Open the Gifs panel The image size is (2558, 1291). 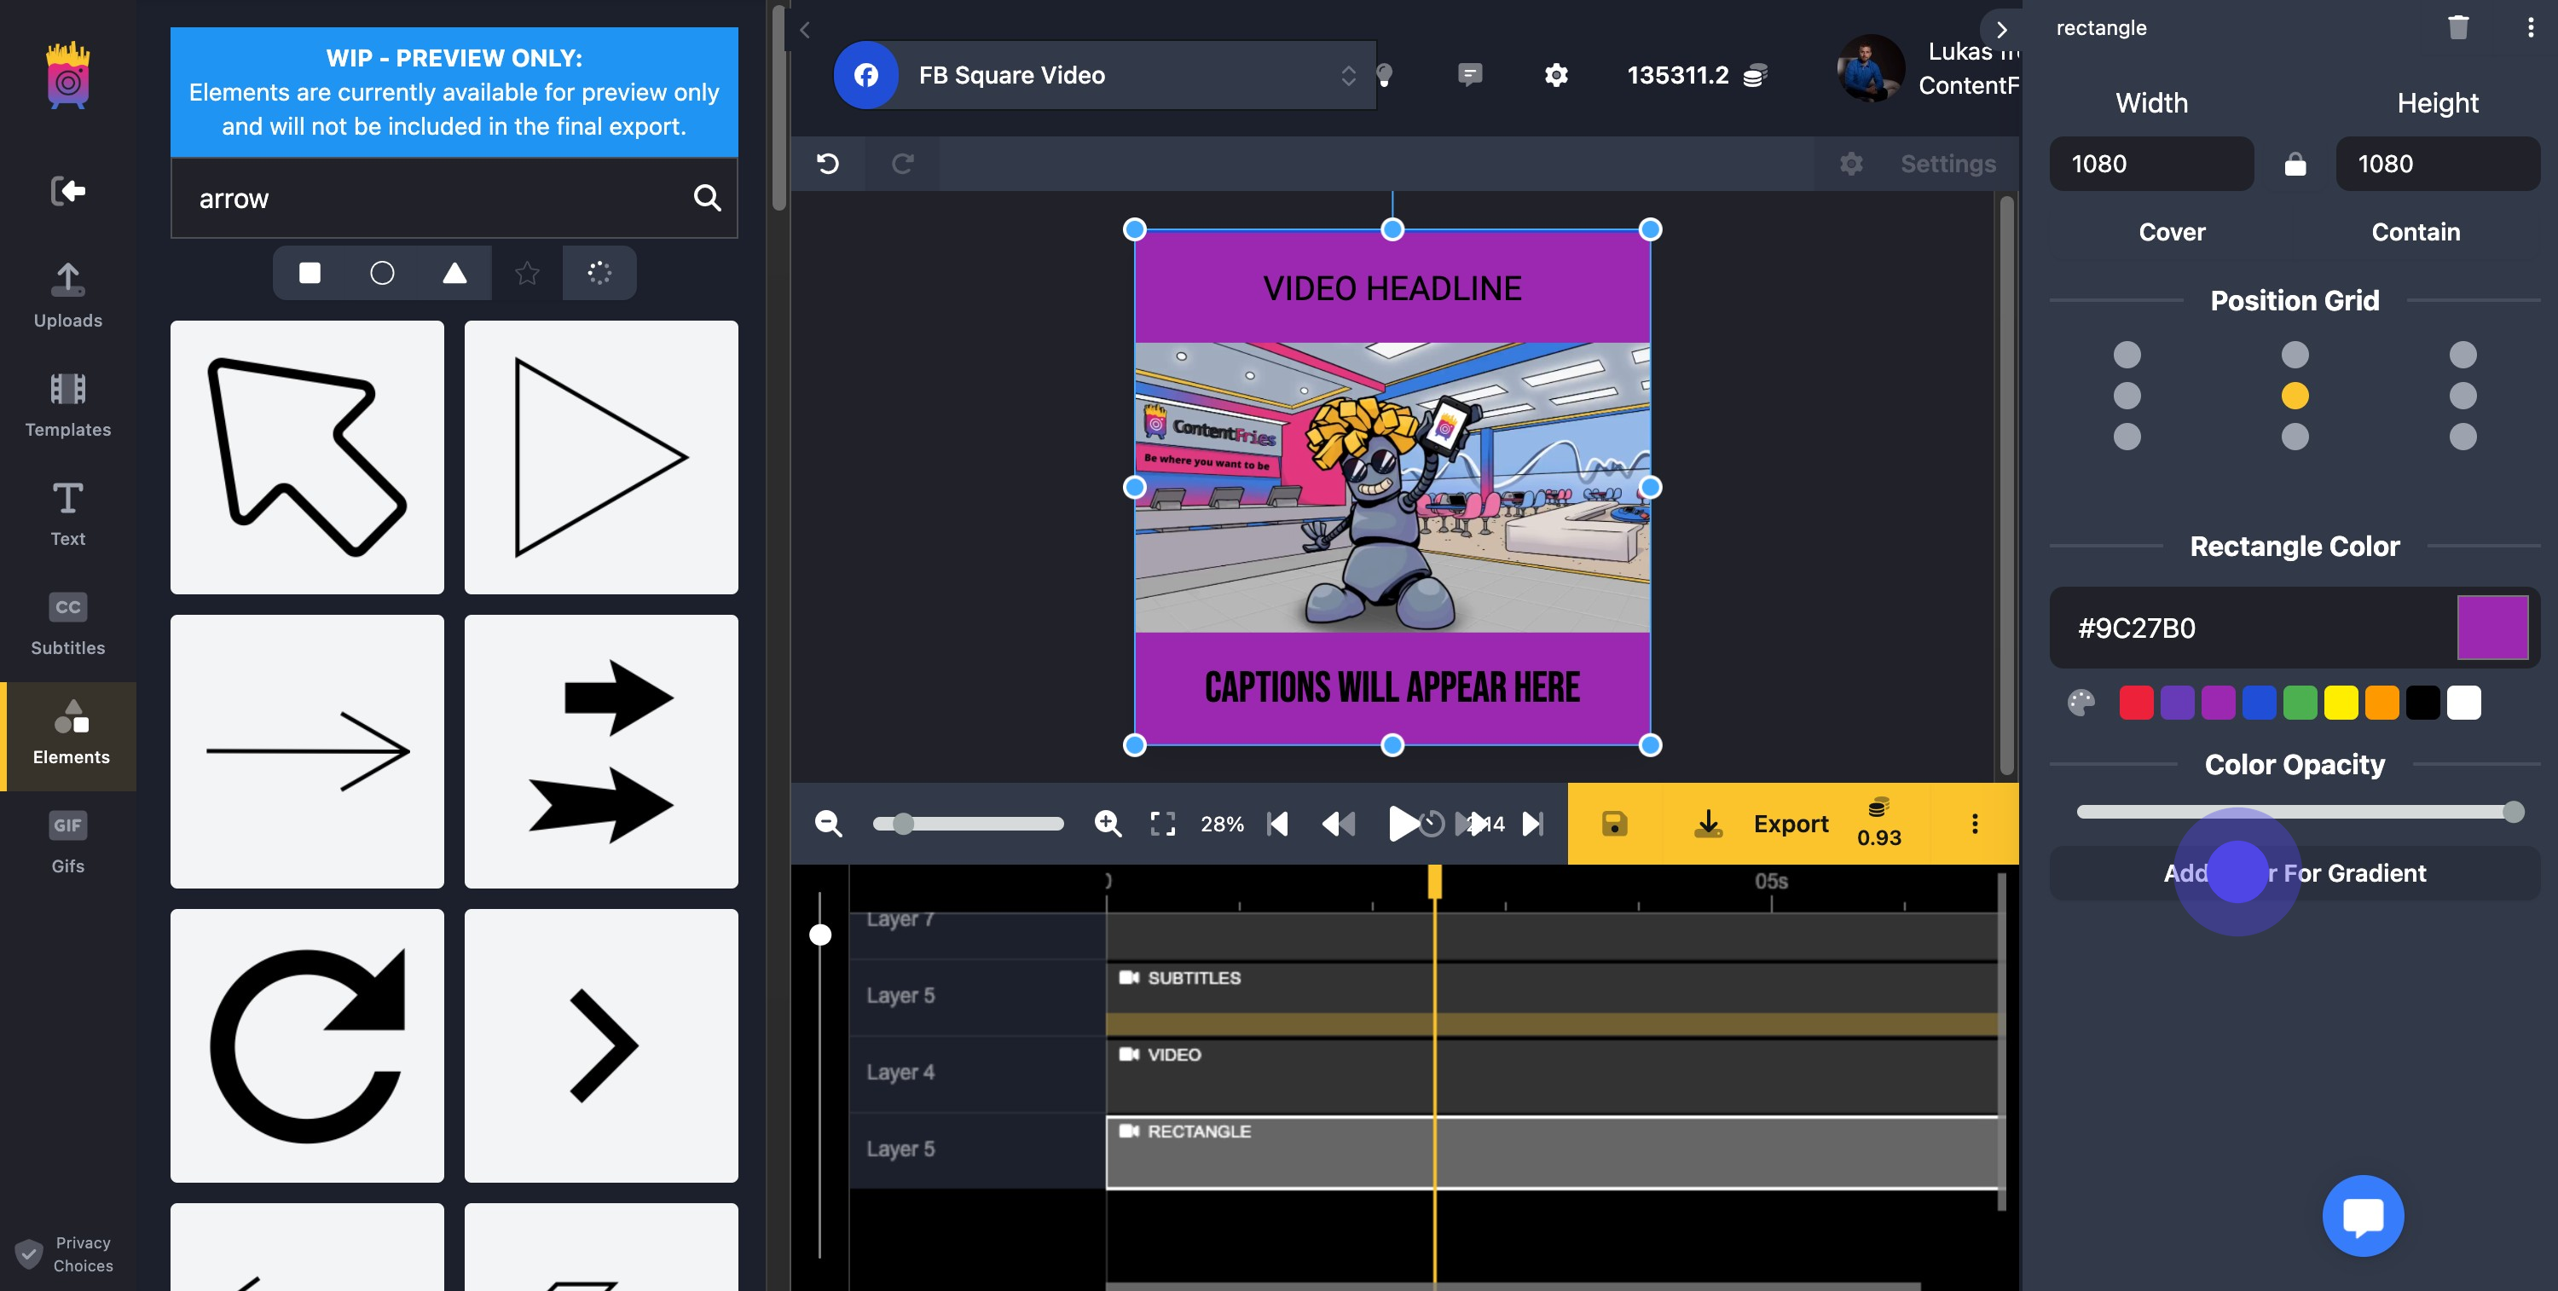pyautogui.click(x=67, y=840)
